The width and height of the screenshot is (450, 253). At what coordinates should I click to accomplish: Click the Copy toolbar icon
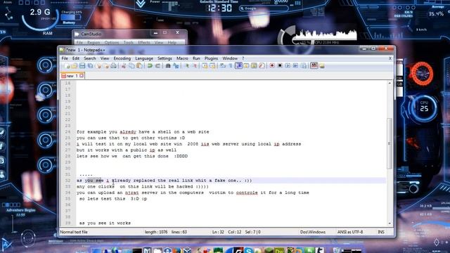tap(131, 66)
